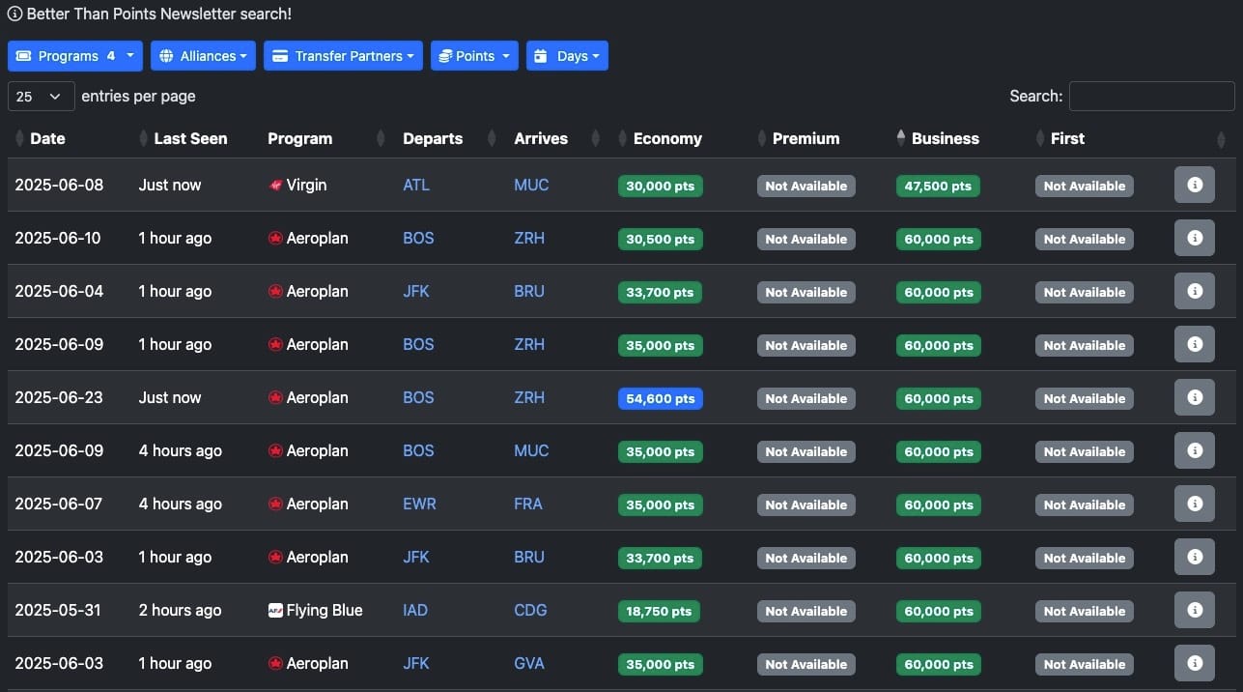Open info for BOS to MUC flight
This screenshot has width=1243, height=692.
coord(1194,450)
